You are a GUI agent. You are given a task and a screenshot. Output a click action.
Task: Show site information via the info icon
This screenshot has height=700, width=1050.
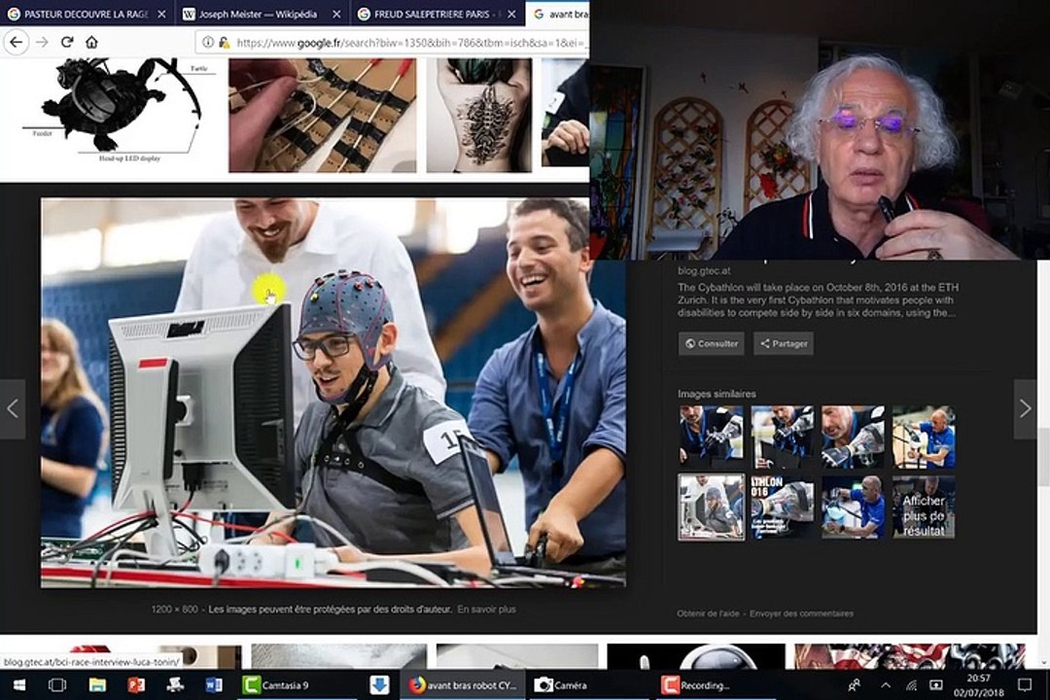208,42
